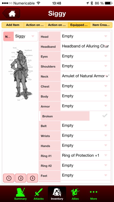Image resolution: width=114 pixels, height=202 pixels.
Task: Toggle the Broken armor checkmark
Action: pos(105,116)
